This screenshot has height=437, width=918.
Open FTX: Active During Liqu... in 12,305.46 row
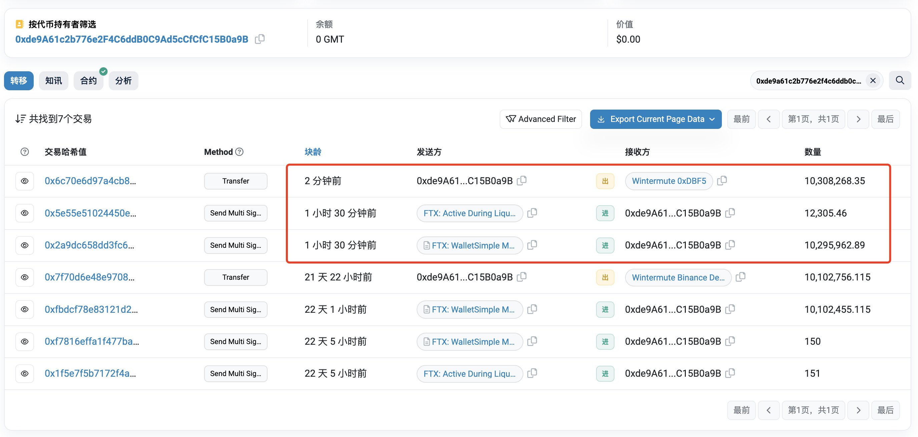470,213
